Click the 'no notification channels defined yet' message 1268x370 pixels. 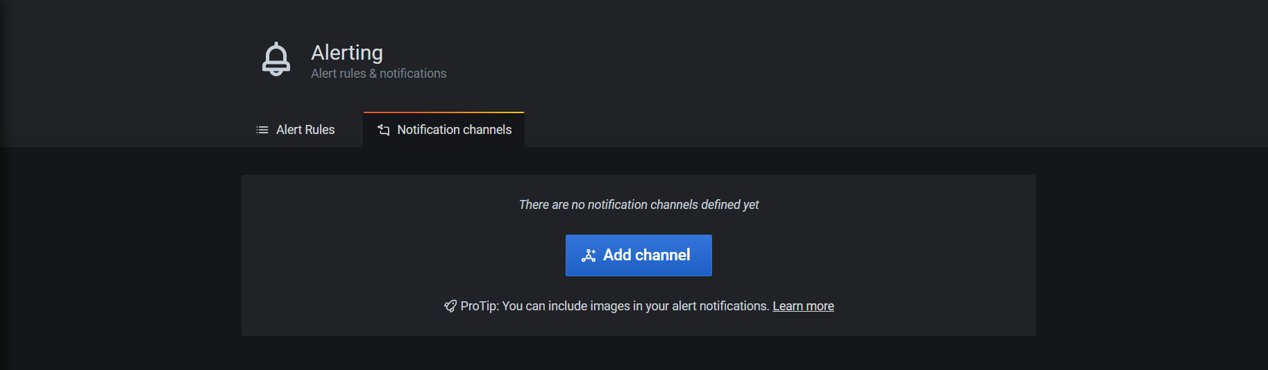(639, 205)
